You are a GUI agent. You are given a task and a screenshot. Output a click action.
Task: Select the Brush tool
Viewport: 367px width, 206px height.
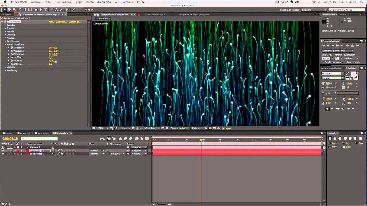52,9
